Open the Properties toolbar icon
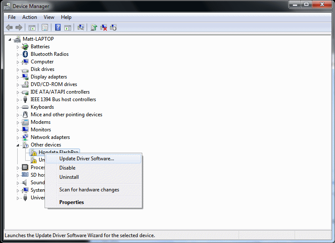The width and height of the screenshot is (335, 243). tap(45, 27)
